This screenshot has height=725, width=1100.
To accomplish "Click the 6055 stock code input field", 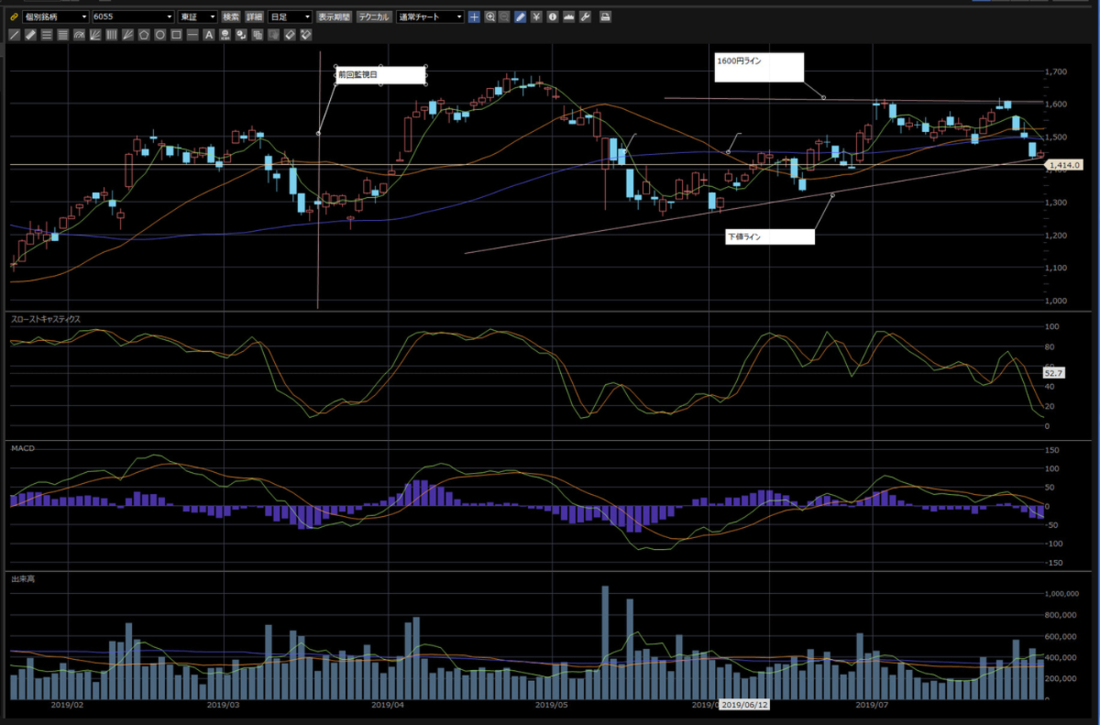I will [x=133, y=17].
